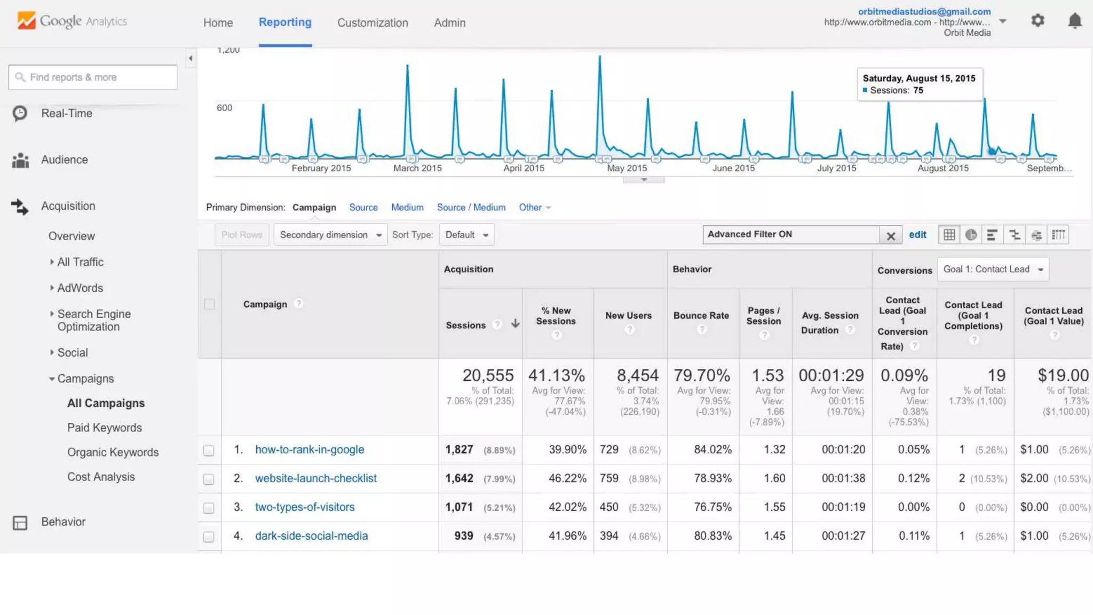Go to the Customization tab
This screenshot has height=615, width=1093.
click(x=373, y=23)
